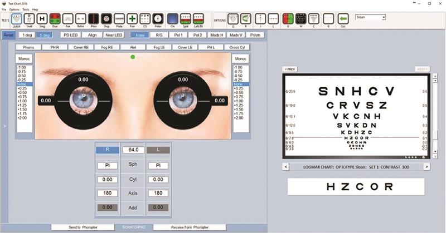The image size is (446, 233).
Task: Click the Cross Cyl button
Action: click(237, 47)
